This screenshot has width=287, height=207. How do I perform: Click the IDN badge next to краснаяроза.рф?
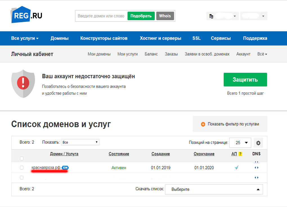(x=65, y=167)
